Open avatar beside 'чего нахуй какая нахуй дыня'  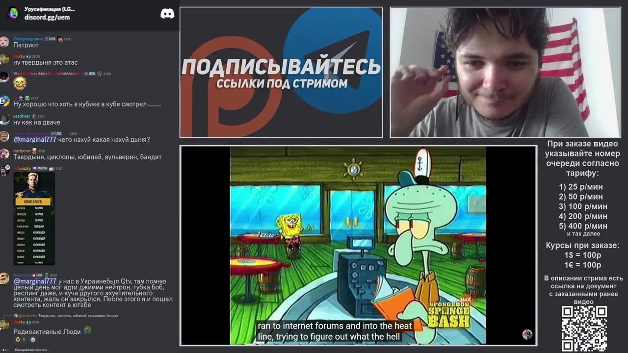point(4,136)
